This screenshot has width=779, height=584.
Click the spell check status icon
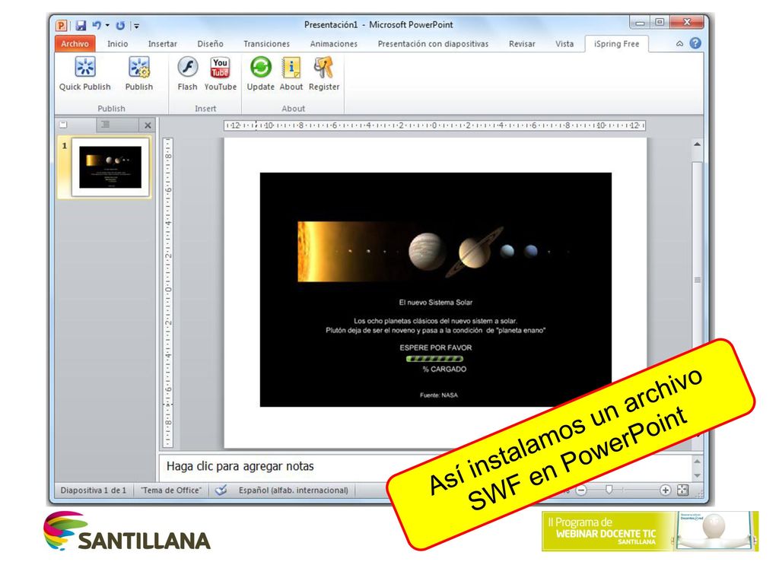(x=221, y=490)
